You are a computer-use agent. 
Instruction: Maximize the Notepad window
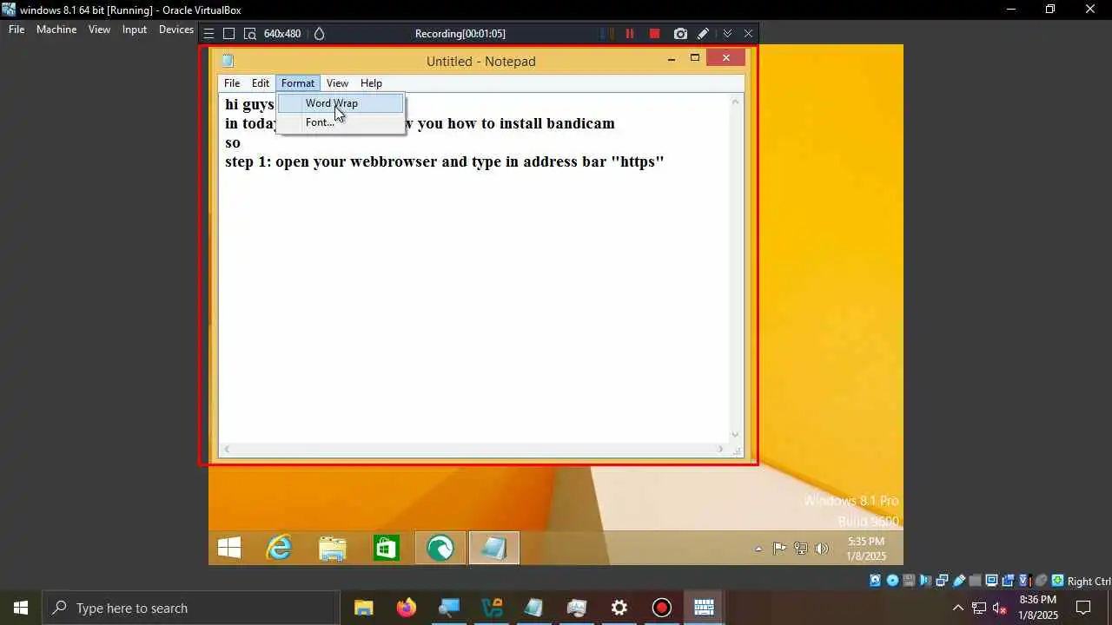(x=694, y=58)
